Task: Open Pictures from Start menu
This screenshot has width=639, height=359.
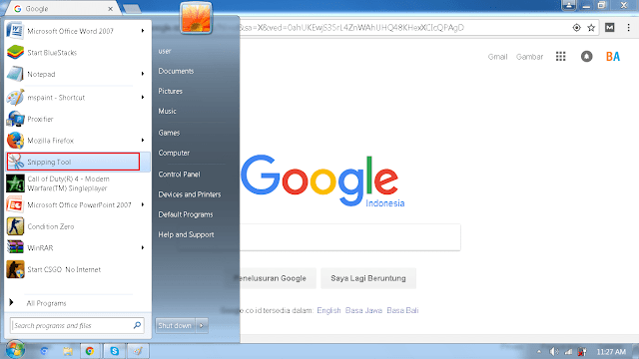Action: pyautogui.click(x=170, y=91)
